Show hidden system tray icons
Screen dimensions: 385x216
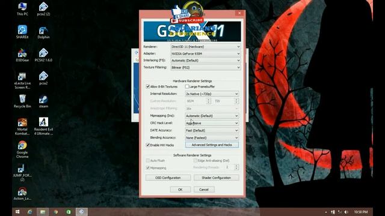[x=326, y=212]
